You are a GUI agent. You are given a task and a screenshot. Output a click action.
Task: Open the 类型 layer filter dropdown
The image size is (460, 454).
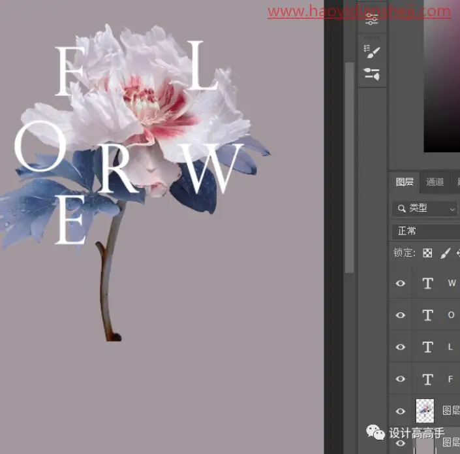point(425,208)
